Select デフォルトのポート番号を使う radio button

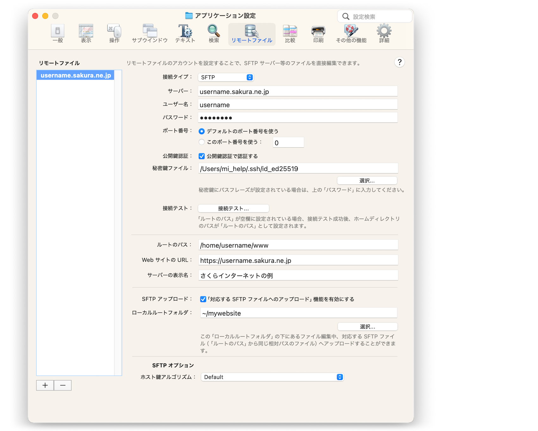(x=202, y=131)
